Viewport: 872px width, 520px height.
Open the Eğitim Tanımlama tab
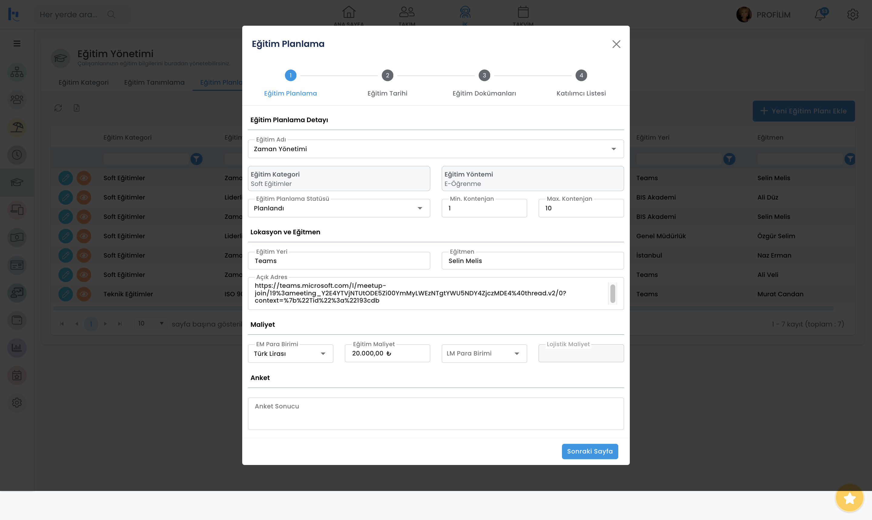[x=154, y=82]
